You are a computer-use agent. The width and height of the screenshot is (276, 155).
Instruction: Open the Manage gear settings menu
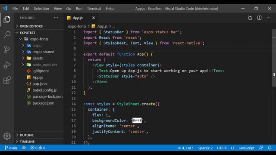coord(7,136)
